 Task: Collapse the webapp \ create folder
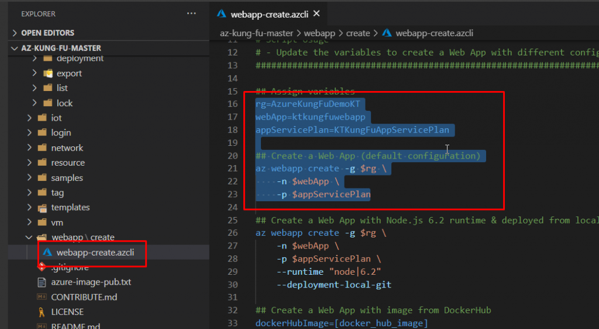click(29, 237)
